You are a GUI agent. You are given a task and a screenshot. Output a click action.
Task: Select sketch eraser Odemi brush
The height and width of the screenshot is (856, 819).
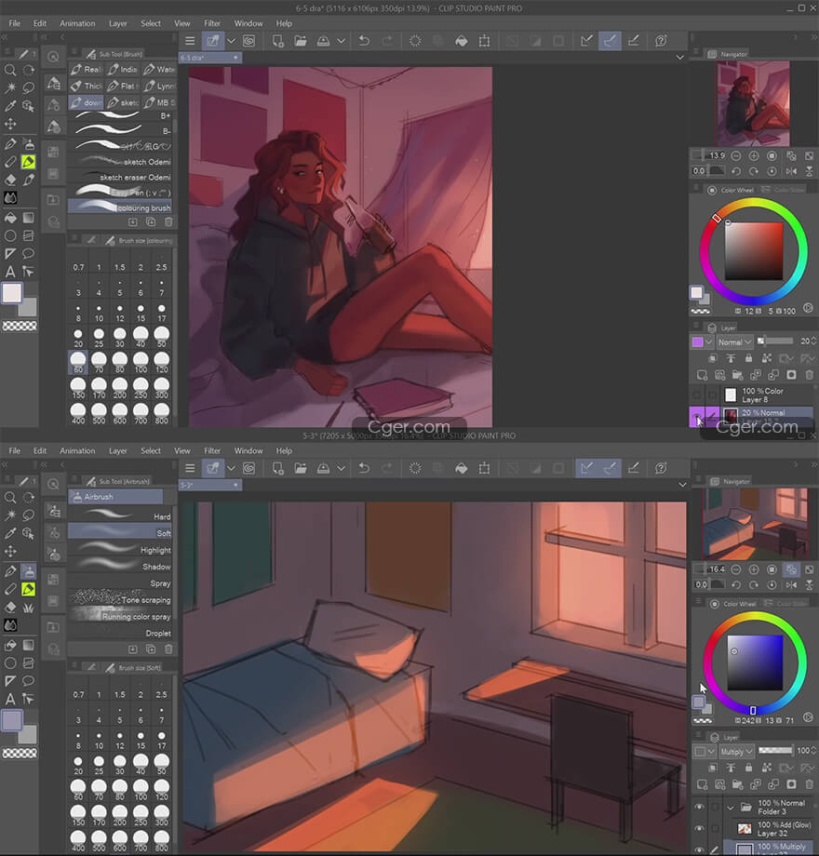[121, 177]
